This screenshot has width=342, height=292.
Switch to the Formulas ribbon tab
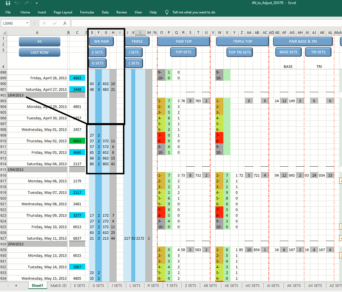87,12
